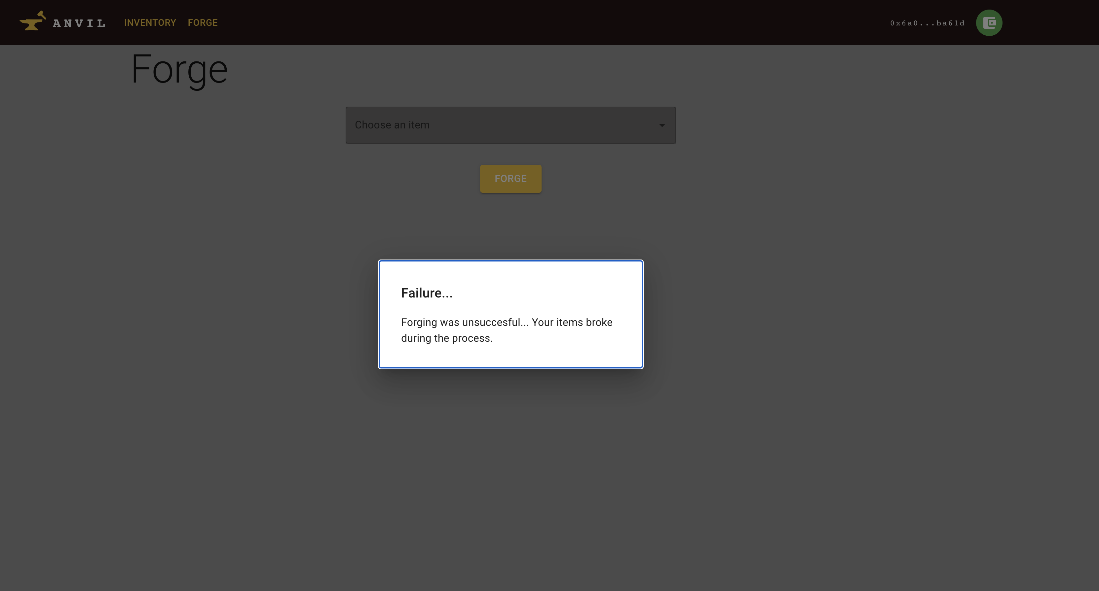Click the dropdown caret arrow
This screenshot has height=591, width=1099.
pyautogui.click(x=662, y=125)
